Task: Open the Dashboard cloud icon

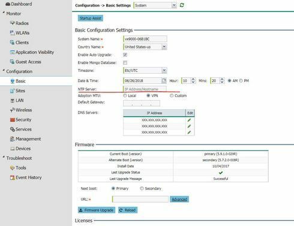Action: pyautogui.click(x=8, y=4)
